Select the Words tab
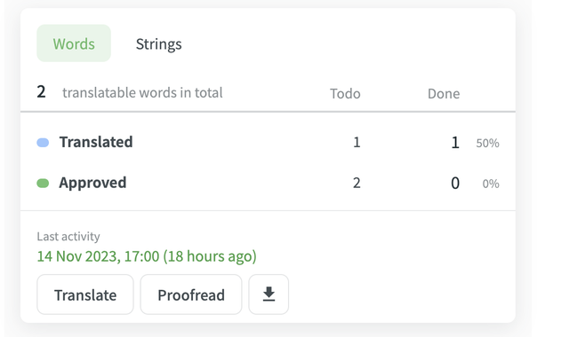 click(74, 43)
